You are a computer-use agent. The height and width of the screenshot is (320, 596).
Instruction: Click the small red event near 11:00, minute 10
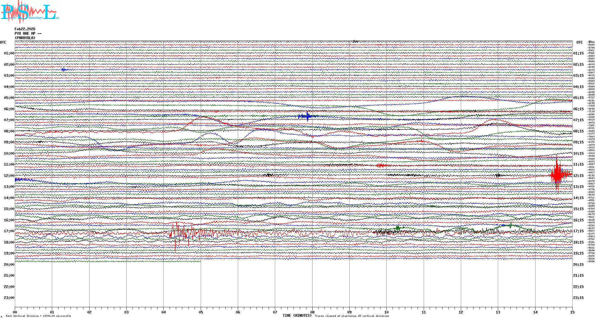(x=381, y=165)
